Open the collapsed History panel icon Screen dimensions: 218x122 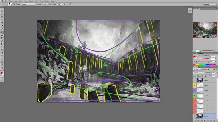(190, 11)
